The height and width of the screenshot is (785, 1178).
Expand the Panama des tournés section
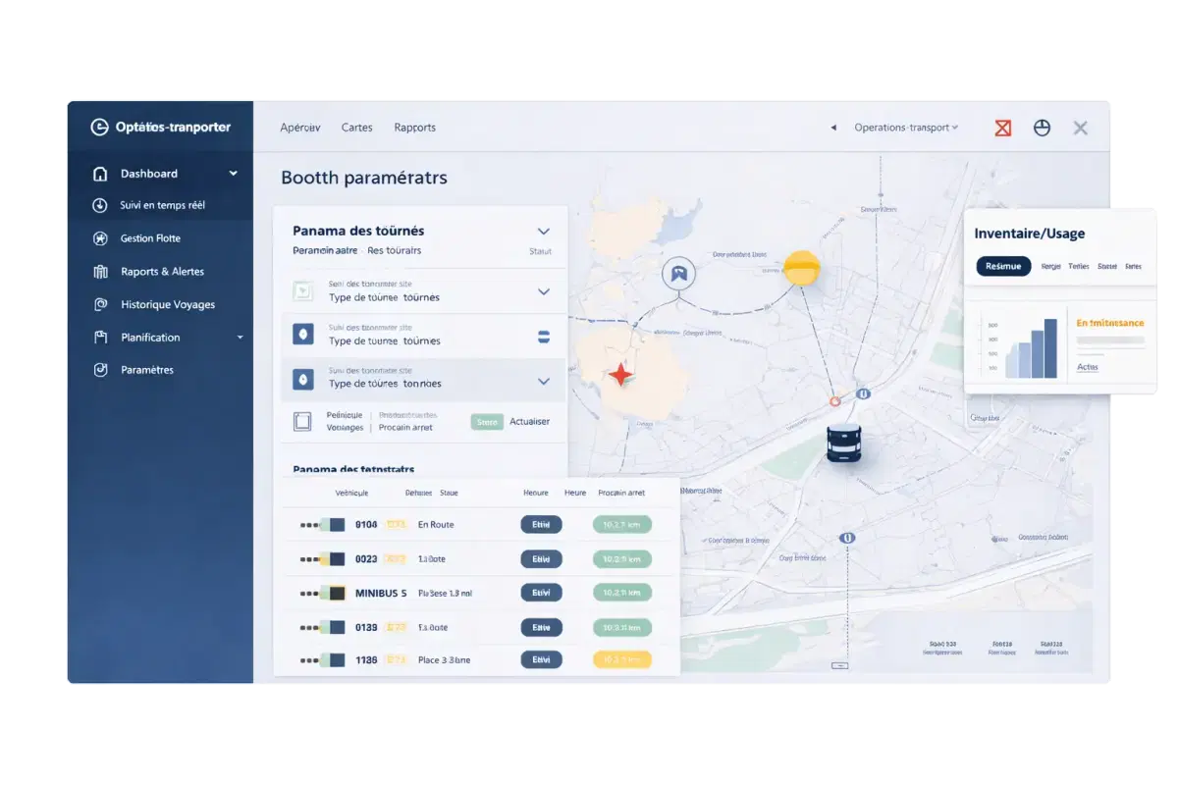pos(543,232)
